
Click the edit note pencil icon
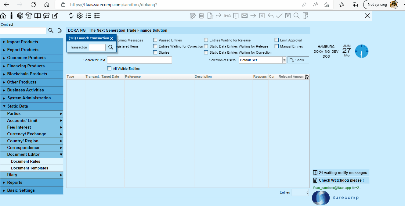pyautogui.click(x=55, y=16)
